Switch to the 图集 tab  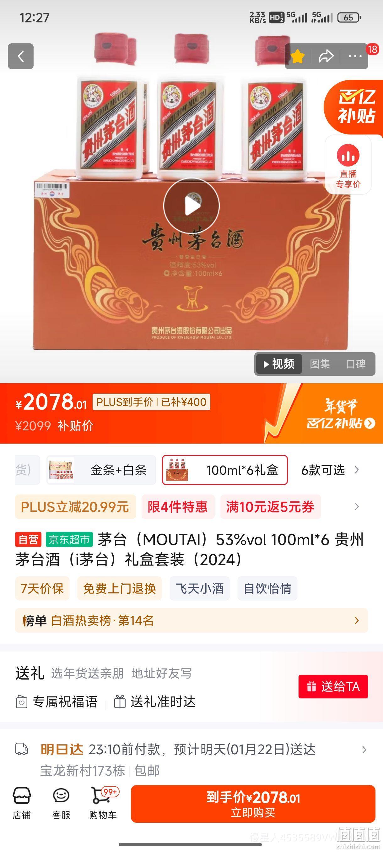point(320,364)
